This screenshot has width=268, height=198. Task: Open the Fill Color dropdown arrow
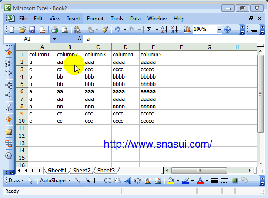click(x=177, y=181)
